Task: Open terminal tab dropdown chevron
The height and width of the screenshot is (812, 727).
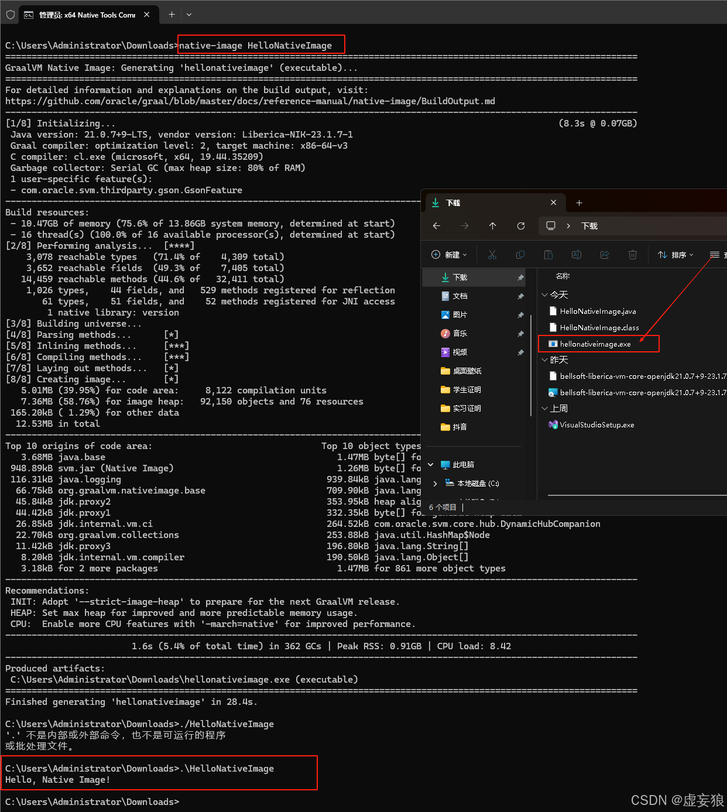Action: coord(189,15)
